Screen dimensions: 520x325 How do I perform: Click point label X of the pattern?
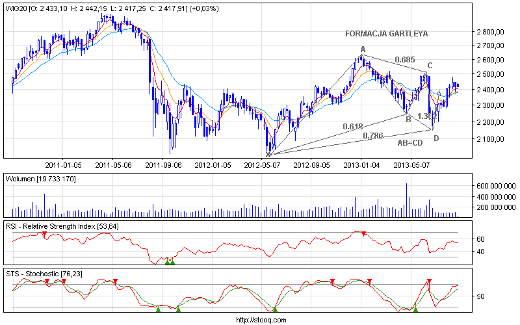coord(268,154)
